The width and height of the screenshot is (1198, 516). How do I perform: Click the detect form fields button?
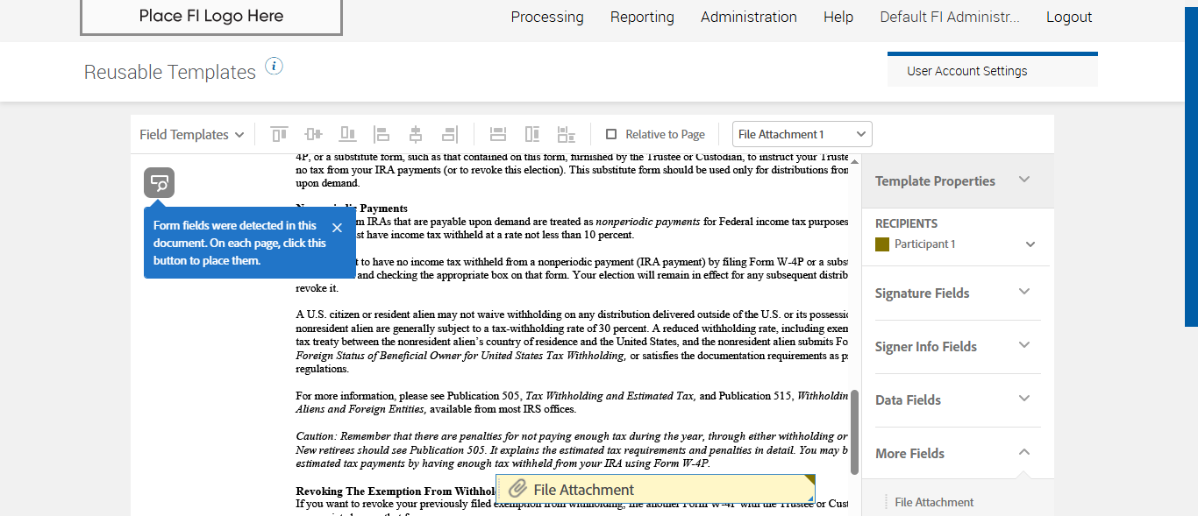[x=160, y=183]
